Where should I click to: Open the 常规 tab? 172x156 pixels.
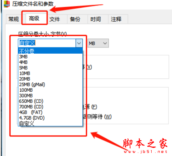[x=14, y=19]
